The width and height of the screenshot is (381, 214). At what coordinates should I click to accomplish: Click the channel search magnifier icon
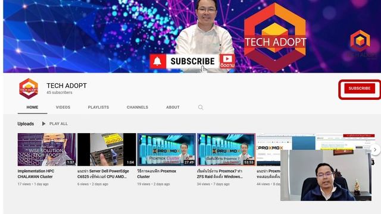201,107
